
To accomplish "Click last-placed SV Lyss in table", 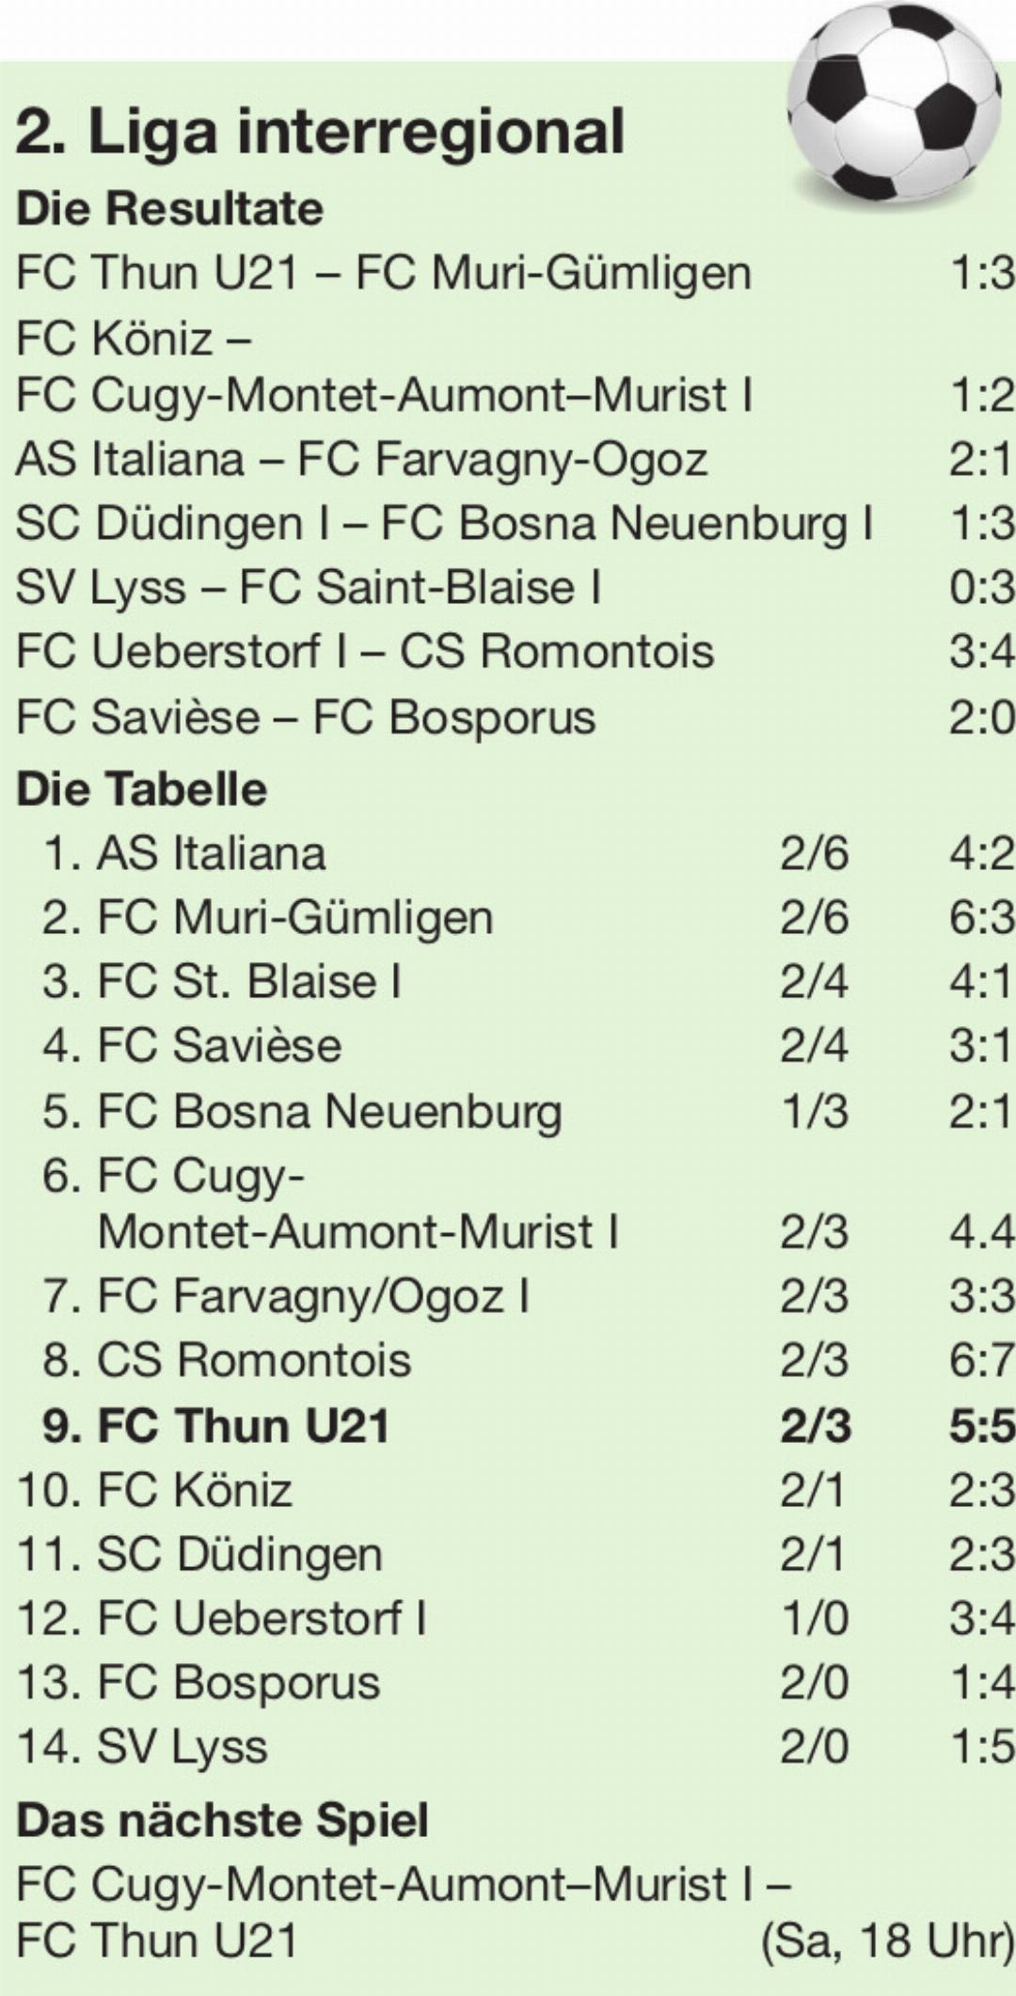I will (516, 1747).
